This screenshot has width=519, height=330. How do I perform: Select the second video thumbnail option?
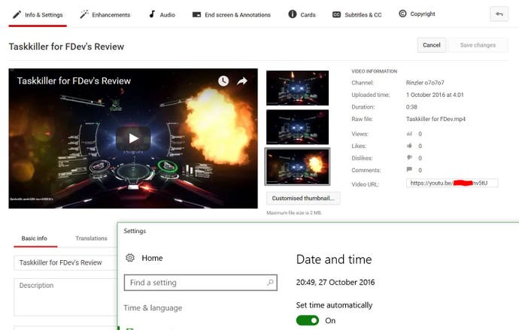(x=298, y=127)
